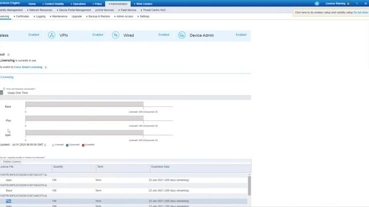Click the Base usage bar
Image resolution: width=369 pixels, height=207 pixels.
click(85, 104)
